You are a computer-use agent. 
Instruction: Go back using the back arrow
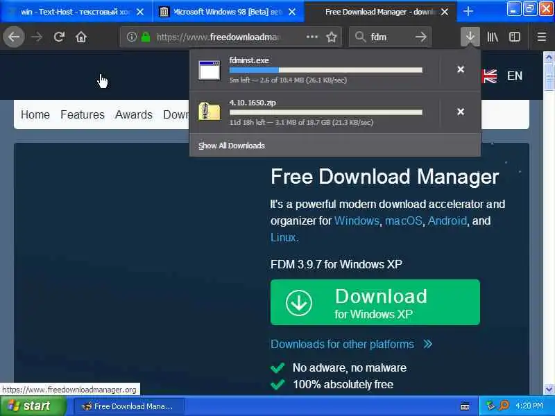click(x=14, y=37)
